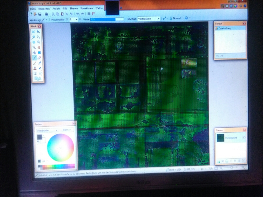263x197 pixels.
Task: Pick a color on the color wheel
Action: pos(60,147)
